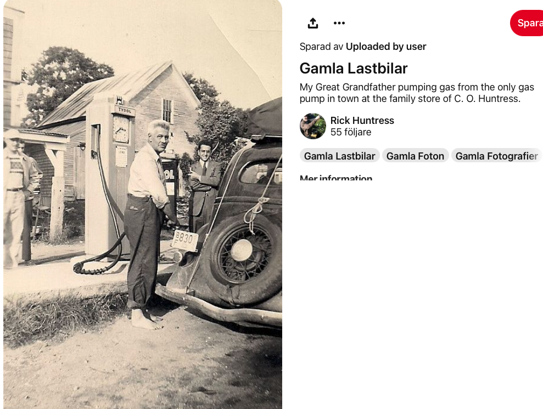543x409 pixels.
Task: Click the Tydol pump clock face in photo
Action: (x=121, y=129)
